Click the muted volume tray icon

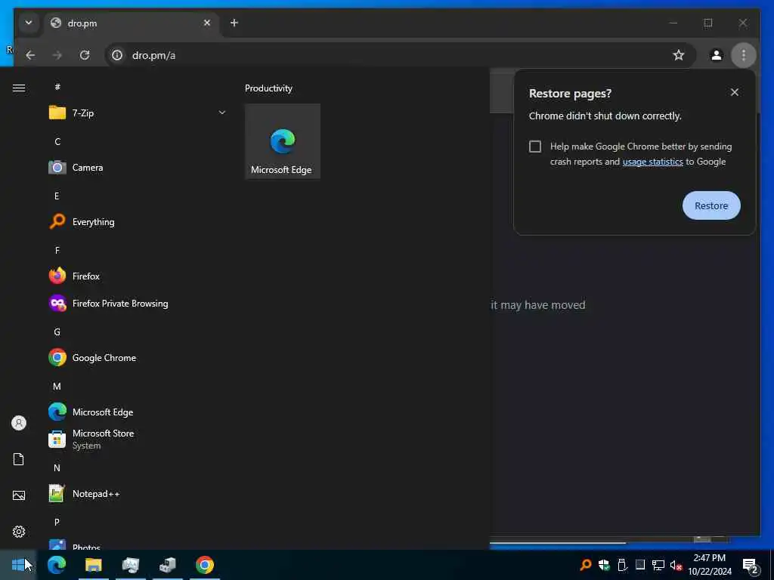point(676,565)
